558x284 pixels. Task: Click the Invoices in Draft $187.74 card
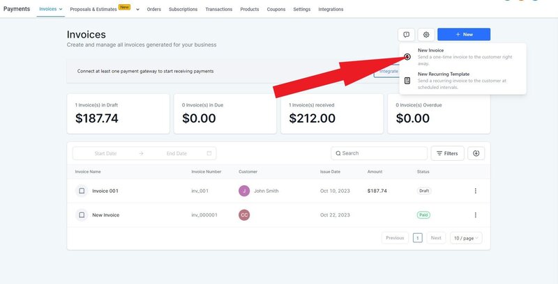[x=118, y=114]
